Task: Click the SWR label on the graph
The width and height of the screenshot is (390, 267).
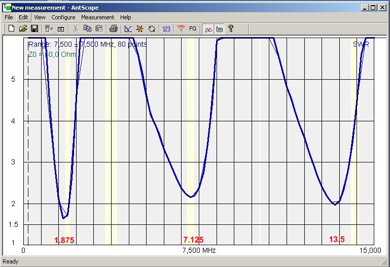Action: (x=361, y=44)
